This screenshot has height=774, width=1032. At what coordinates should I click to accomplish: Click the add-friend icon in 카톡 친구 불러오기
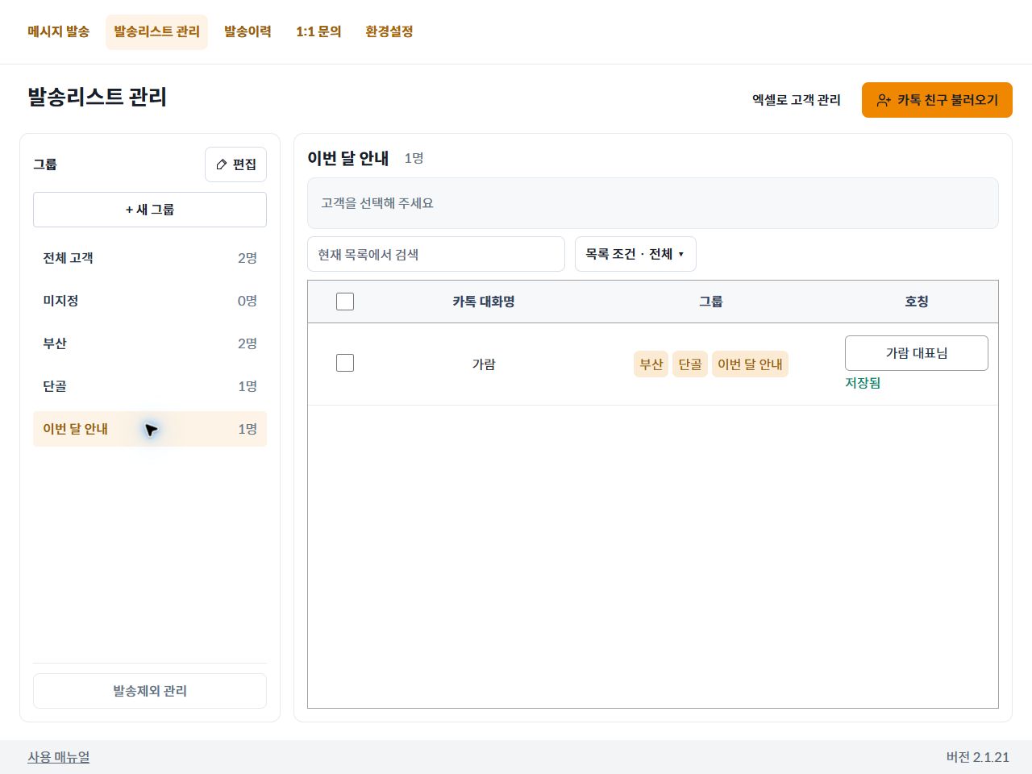884,100
